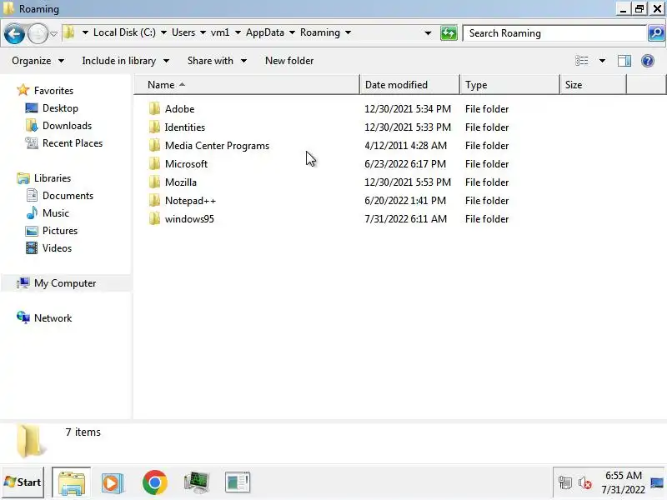Expand the Users breadcrumb arrow
This screenshot has height=500, width=667.
pyautogui.click(x=203, y=32)
